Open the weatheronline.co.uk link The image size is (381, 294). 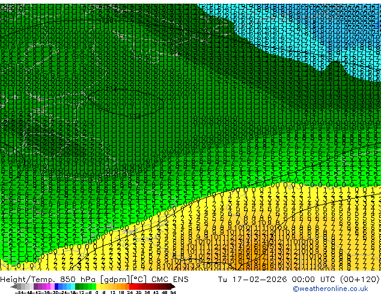(x=331, y=289)
